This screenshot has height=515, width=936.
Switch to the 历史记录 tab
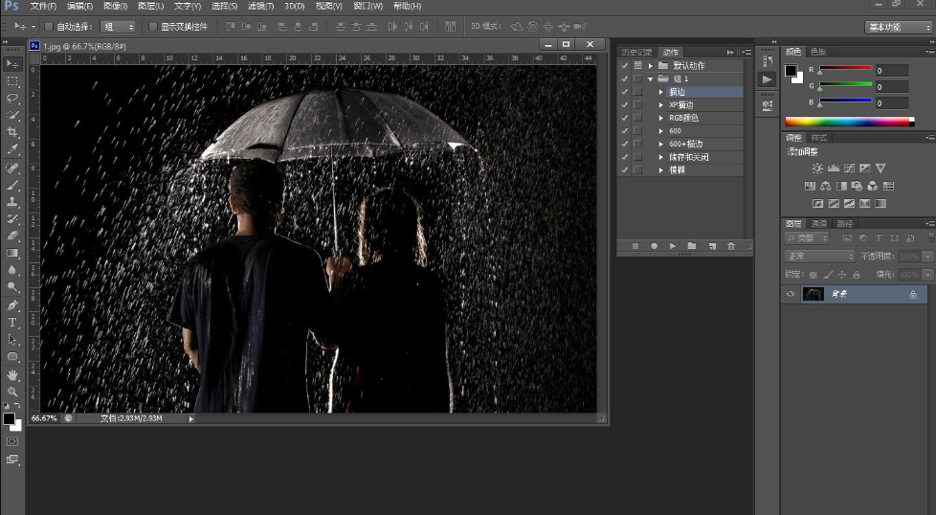pos(635,52)
